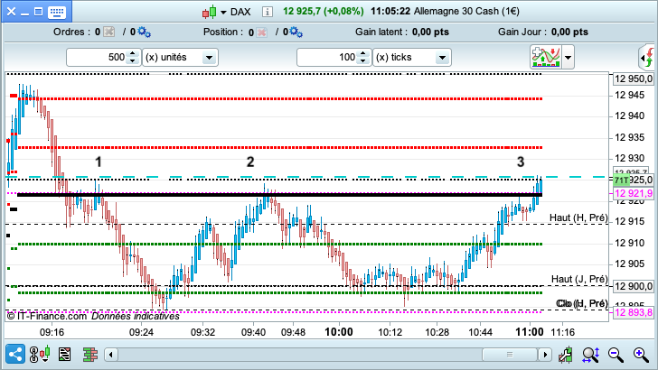Increase the 100 ticks value with up arrow

tap(363, 53)
